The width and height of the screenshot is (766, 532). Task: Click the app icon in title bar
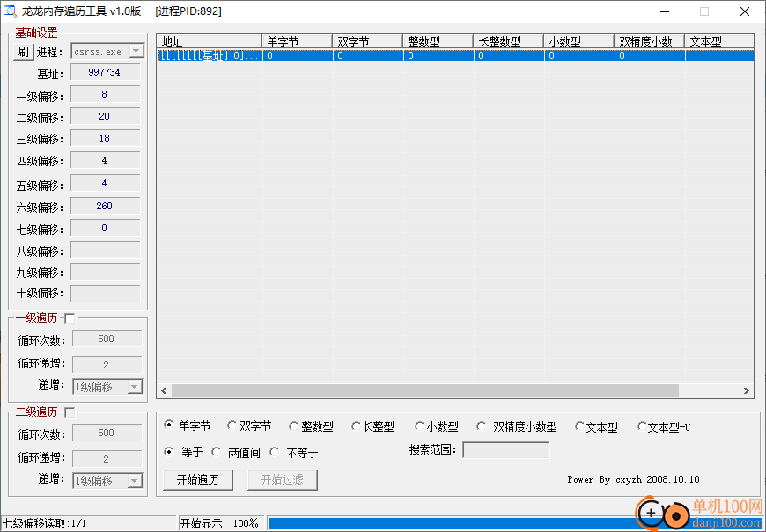coord(10,11)
